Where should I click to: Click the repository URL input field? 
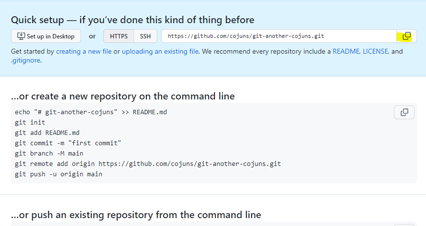(x=279, y=36)
